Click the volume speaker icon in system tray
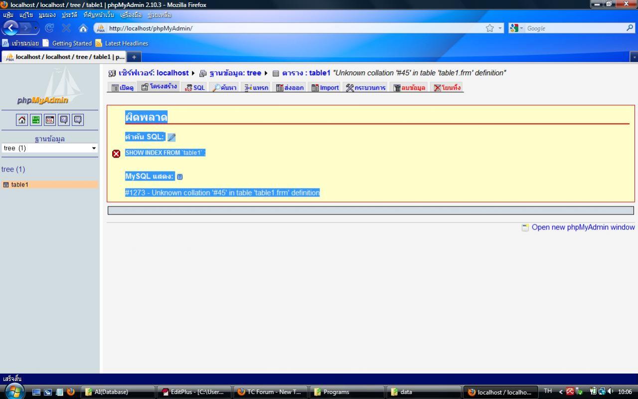 pos(611,392)
